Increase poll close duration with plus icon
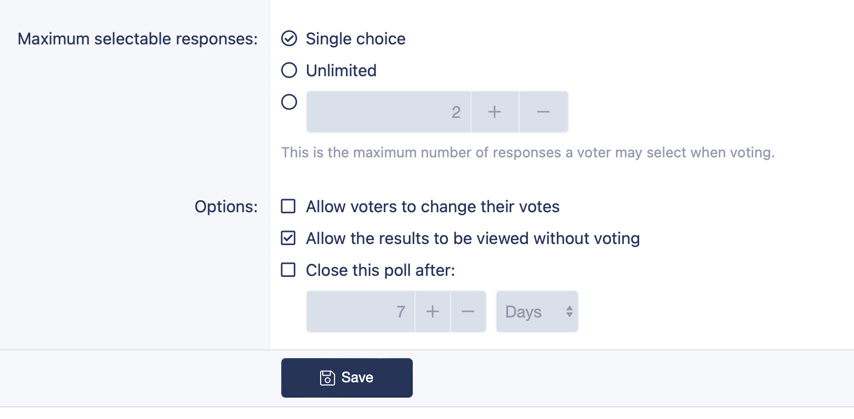The width and height of the screenshot is (854, 419). click(432, 312)
